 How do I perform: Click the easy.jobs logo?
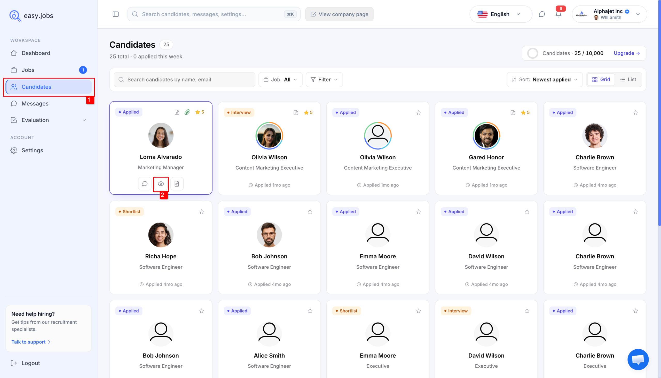point(31,15)
